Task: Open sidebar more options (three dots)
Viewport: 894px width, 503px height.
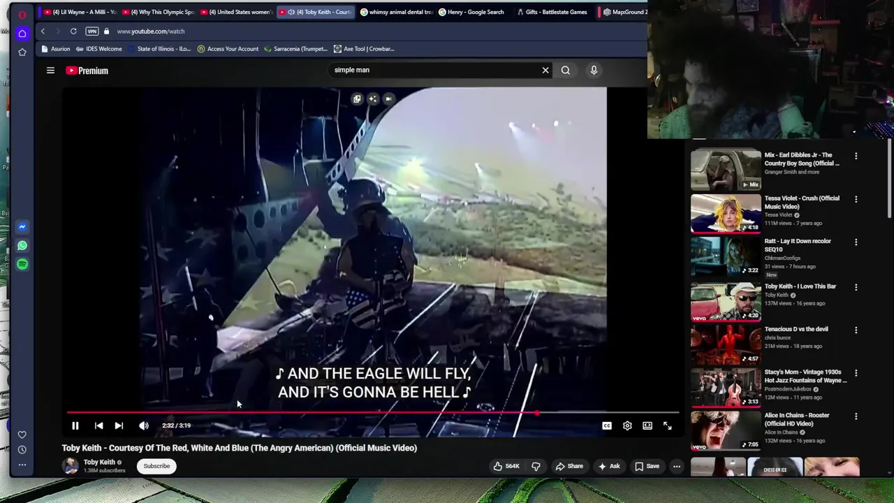Action: tap(22, 465)
